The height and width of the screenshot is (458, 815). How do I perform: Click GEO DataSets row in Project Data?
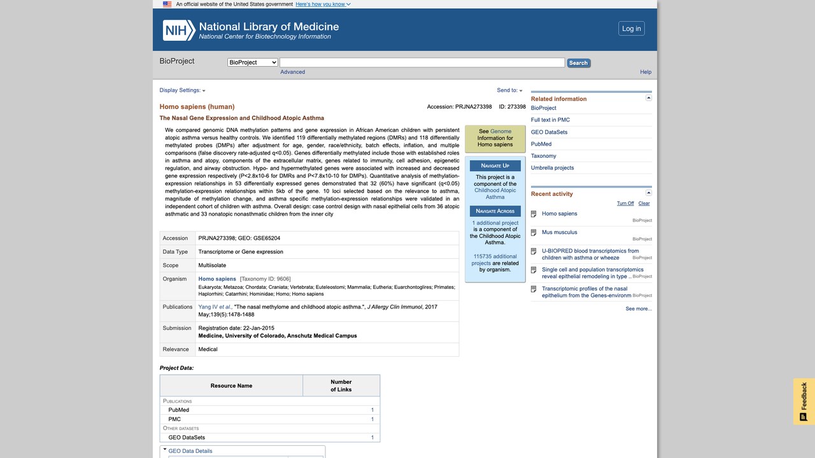(270, 438)
